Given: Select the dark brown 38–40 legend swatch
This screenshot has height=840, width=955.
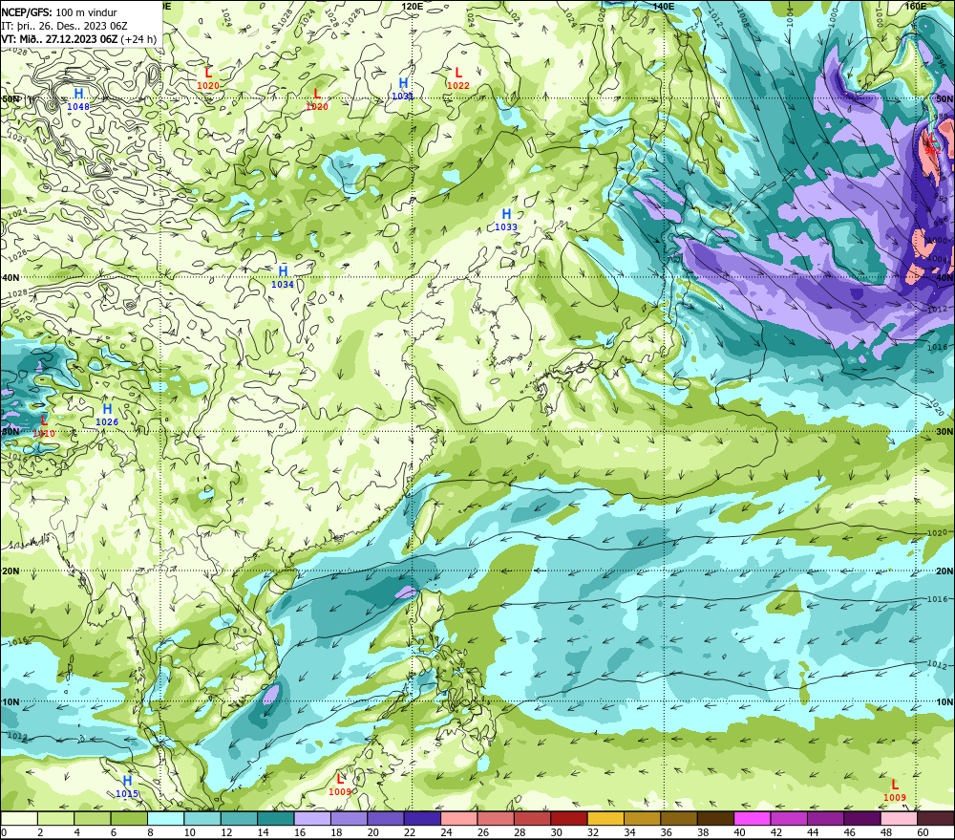Looking at the screenshot, I should [x=715, y=818].
